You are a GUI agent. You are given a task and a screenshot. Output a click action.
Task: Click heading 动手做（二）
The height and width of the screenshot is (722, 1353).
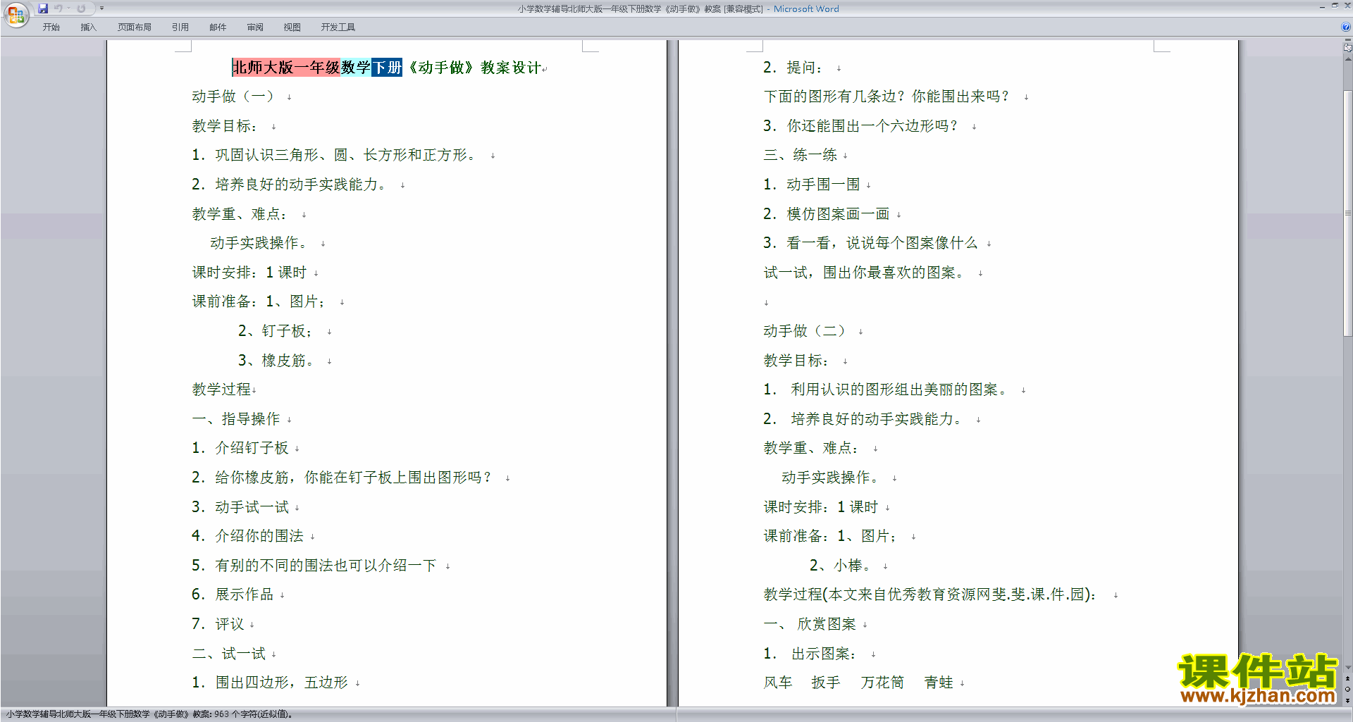(804, 331)
